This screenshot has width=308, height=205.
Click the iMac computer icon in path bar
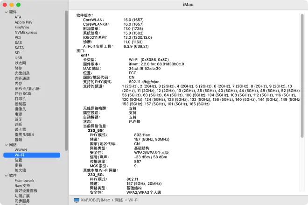pyautogui.click(x=77, y=200)
